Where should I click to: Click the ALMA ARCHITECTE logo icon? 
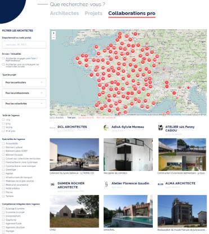[x=160, y=184]
